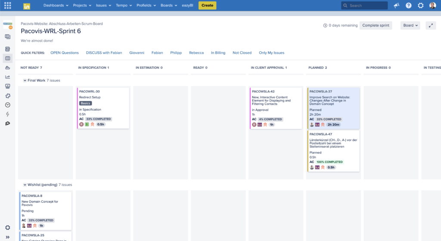Open the Jira administration gear in header
The image size is (441, 241).
420,5
